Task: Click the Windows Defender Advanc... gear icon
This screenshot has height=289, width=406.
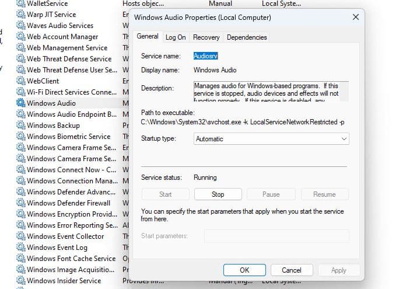Action: pos(21,192)
